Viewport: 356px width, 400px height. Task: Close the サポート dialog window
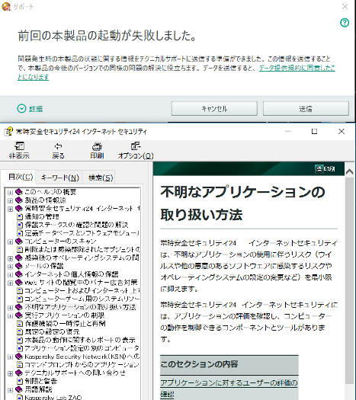point(345,7)
